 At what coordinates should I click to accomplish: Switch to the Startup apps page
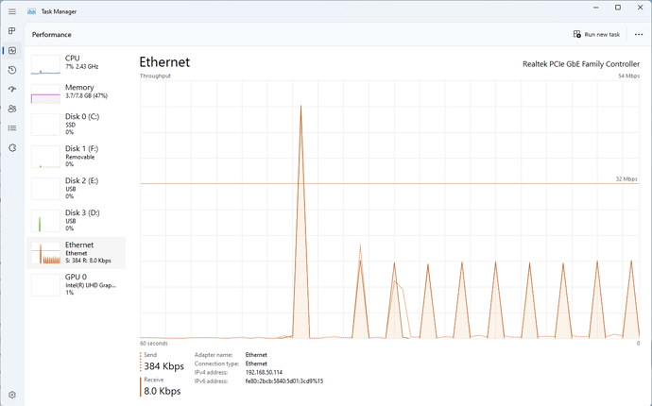click(11, 90)
